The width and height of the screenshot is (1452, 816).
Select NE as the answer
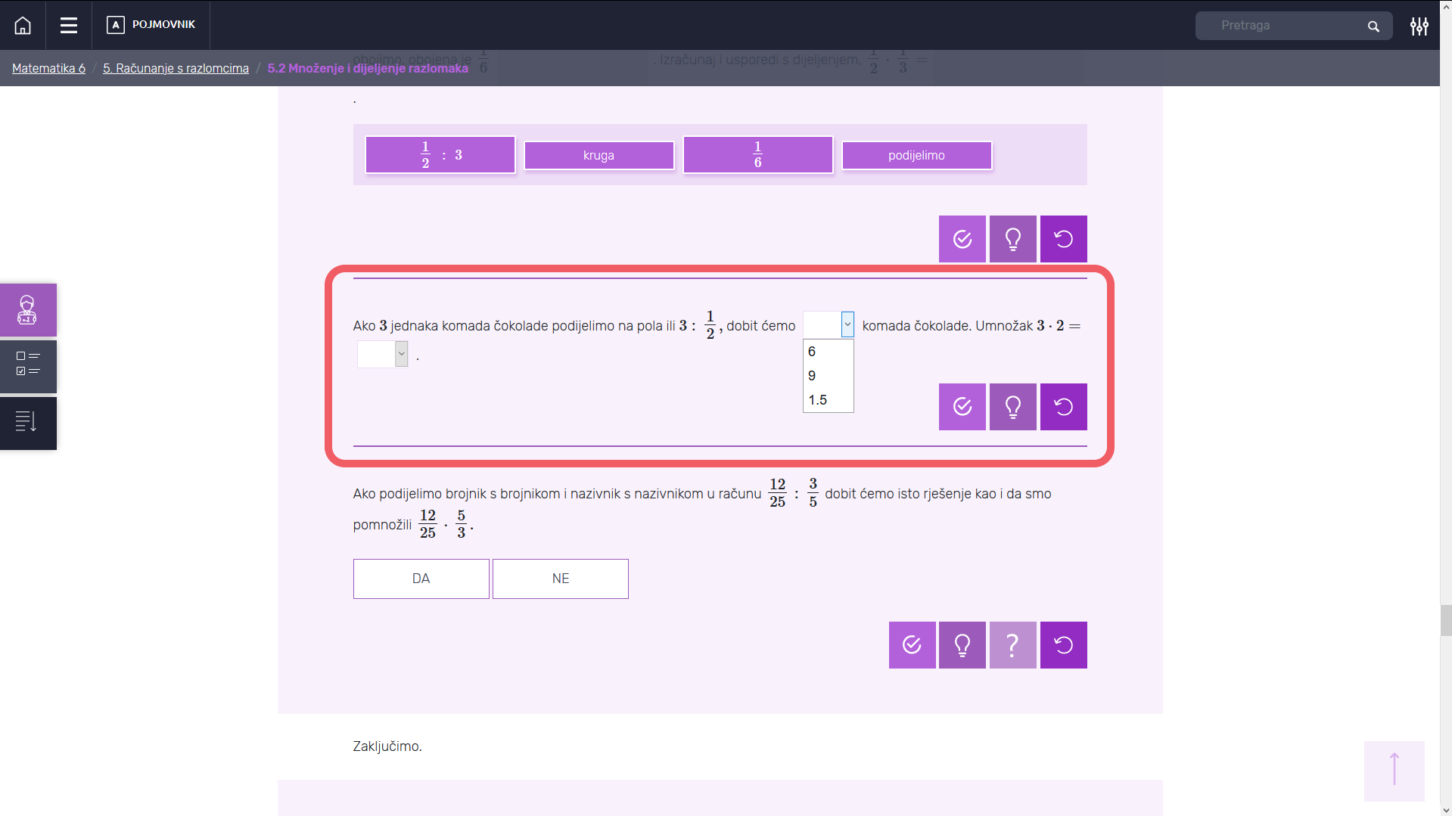tap(560, 579)
